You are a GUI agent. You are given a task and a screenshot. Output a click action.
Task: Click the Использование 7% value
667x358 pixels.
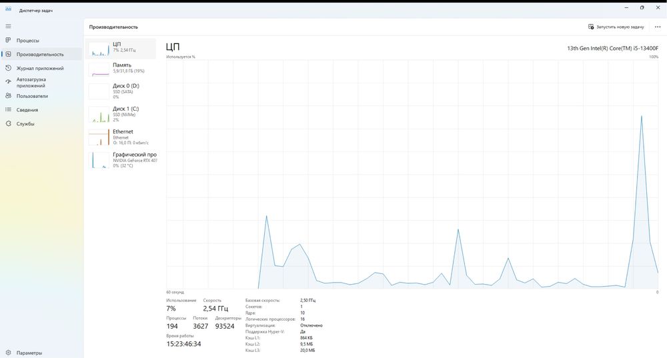[x=171, y=309]
